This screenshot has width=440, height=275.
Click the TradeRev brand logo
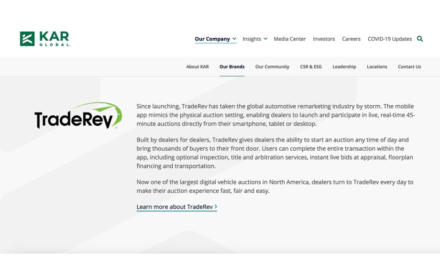pyautogui.click(x=78, y=116)
